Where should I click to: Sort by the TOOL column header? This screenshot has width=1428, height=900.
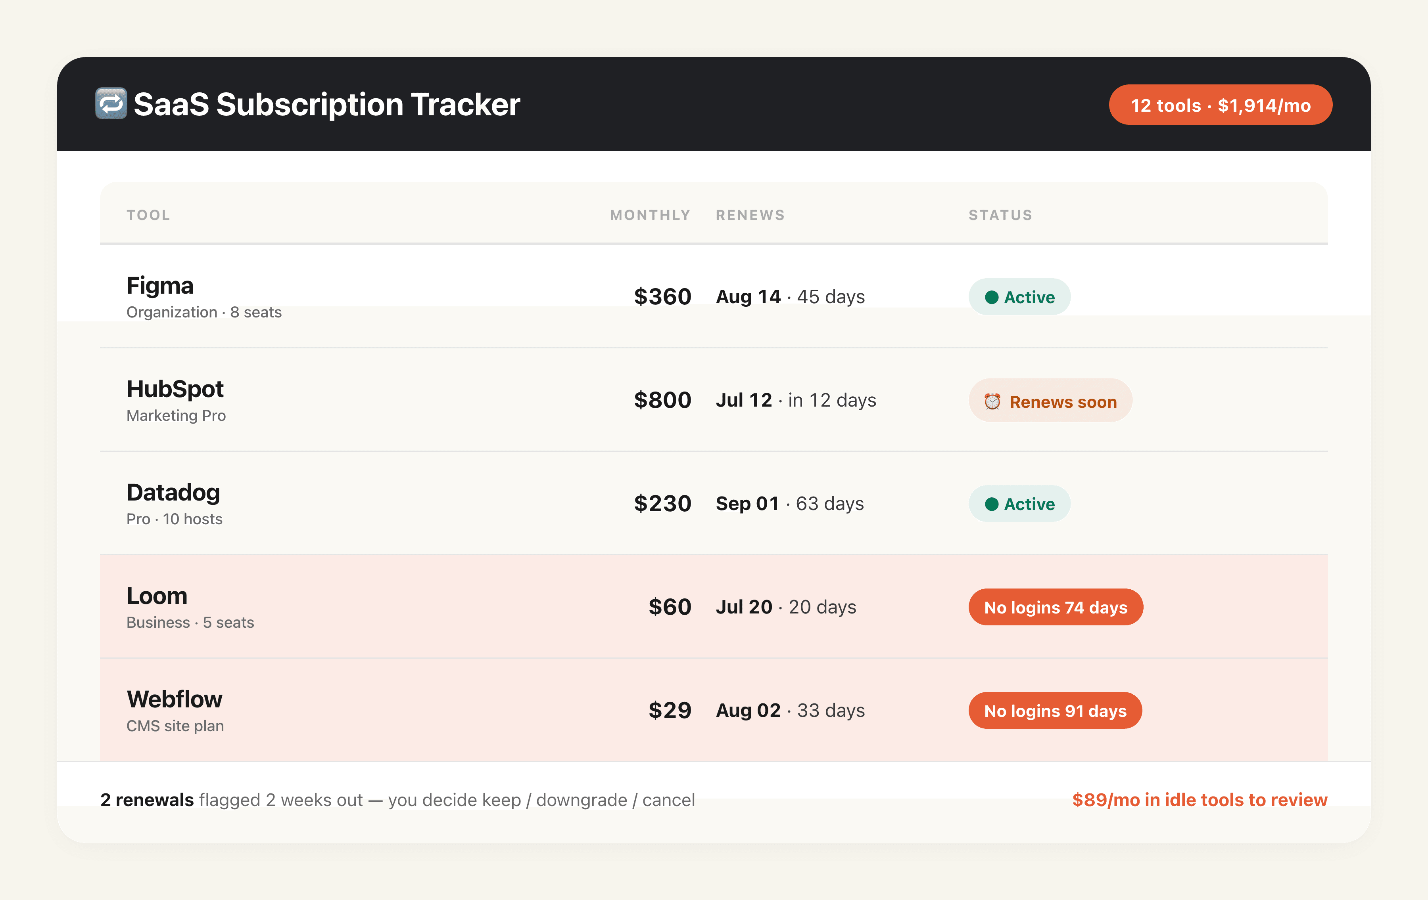click(148, 215)
